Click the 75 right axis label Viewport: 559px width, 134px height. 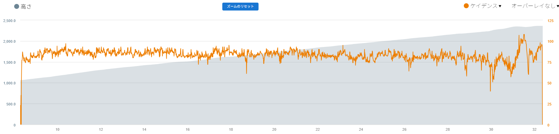[x=549, y=62]
